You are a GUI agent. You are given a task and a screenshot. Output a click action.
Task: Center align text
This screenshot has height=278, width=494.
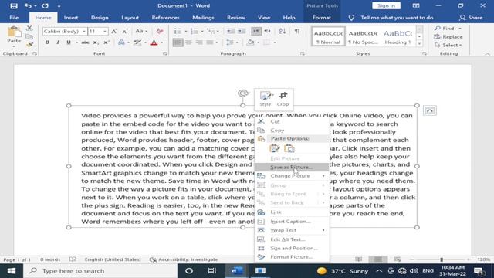pos(188,42)
